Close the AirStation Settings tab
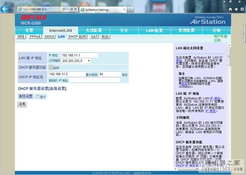This screenshot has height=175, width=246. click(124, 10)
